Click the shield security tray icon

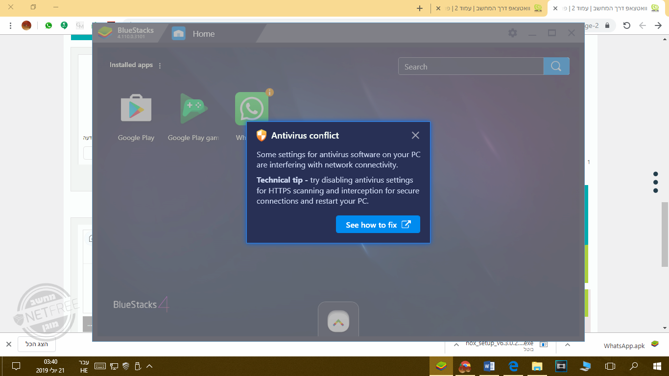click(126, 366)
